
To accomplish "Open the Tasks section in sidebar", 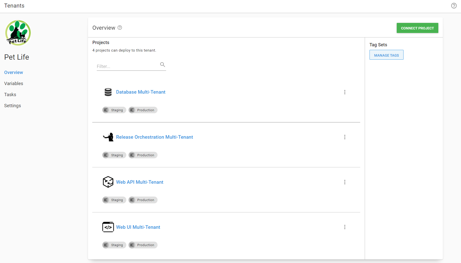I will point(10,95).
